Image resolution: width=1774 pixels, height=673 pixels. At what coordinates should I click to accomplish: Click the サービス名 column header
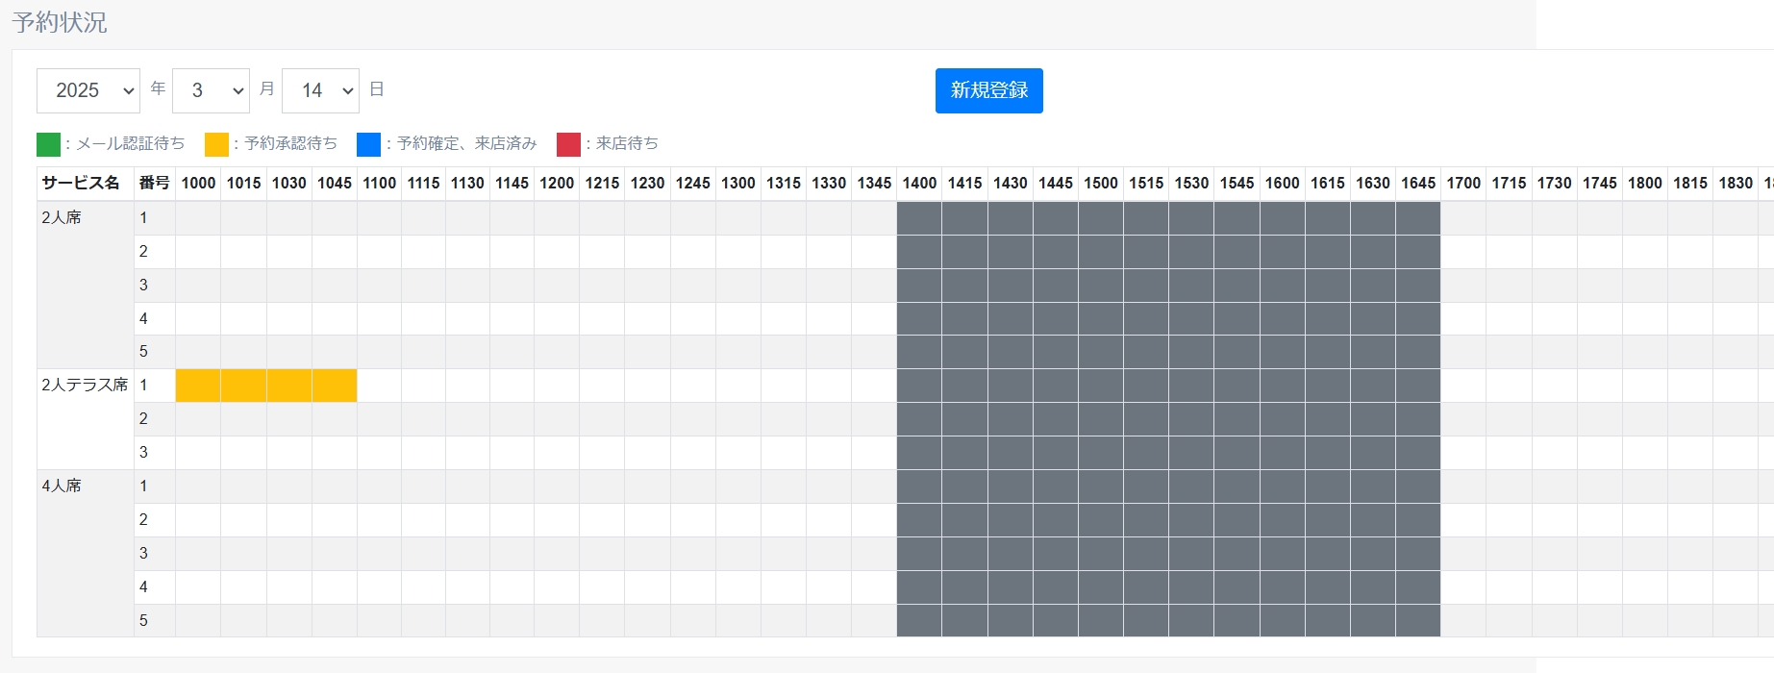click(x=81, y=183)
